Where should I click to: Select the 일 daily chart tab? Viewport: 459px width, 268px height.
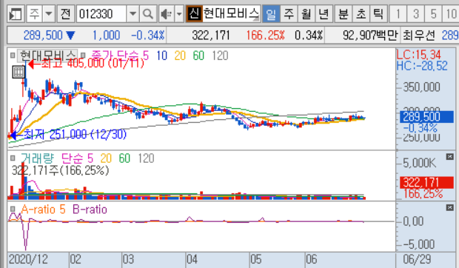click(271, 13)
